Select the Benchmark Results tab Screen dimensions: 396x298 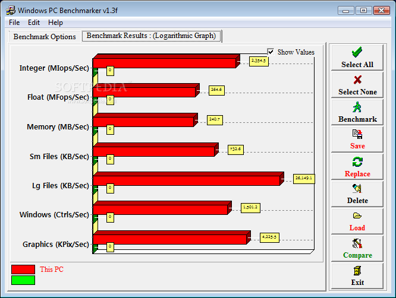151,36
